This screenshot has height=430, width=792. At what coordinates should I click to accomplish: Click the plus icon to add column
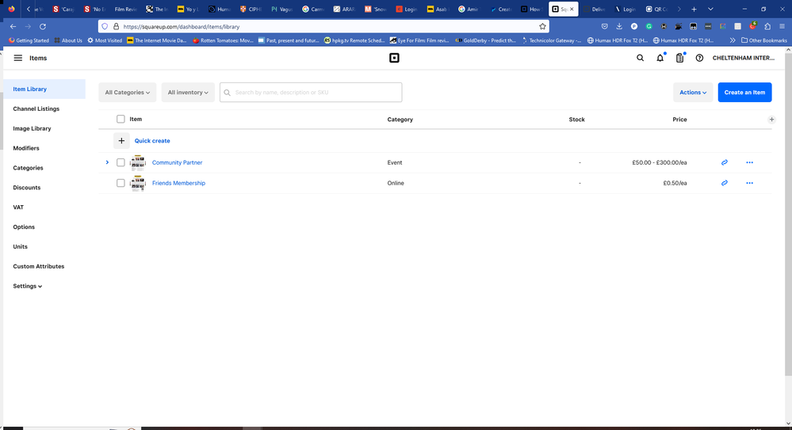771,120
